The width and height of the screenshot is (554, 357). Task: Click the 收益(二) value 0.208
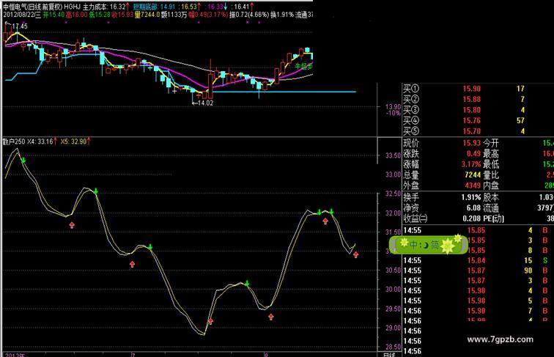(x=472, y=218)
